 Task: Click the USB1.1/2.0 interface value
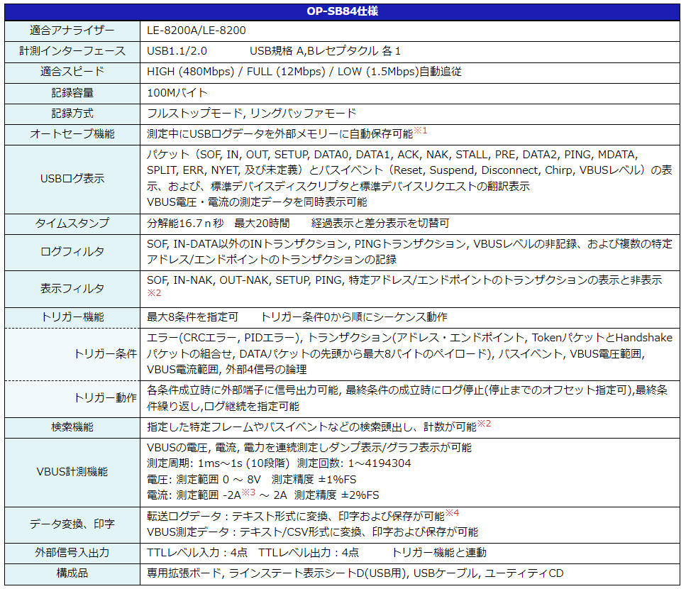[x=177, y=51]
